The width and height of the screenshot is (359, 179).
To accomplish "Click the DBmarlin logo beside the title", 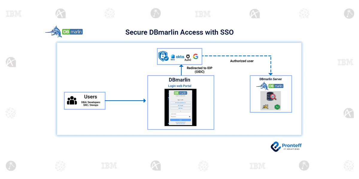I will click(x=64, y=32).
